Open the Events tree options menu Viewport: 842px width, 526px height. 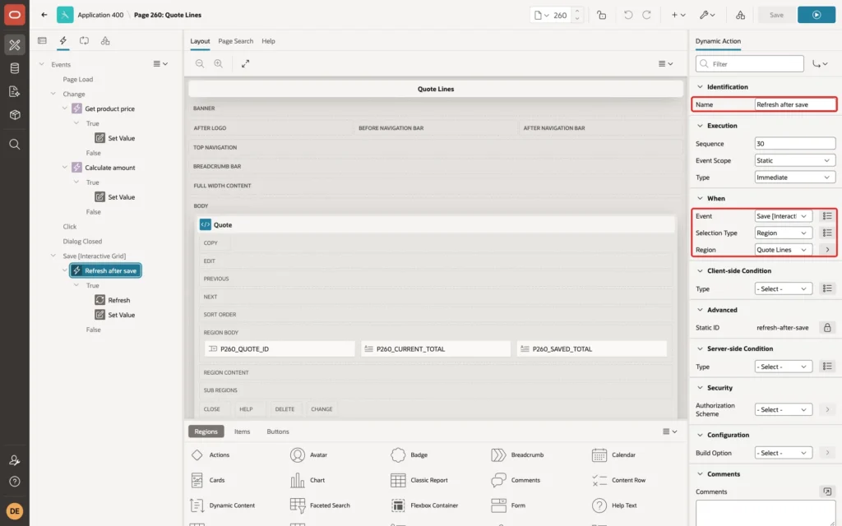(x=160, y=64)
